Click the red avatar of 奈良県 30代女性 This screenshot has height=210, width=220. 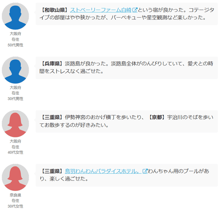[x=15, y=178]
